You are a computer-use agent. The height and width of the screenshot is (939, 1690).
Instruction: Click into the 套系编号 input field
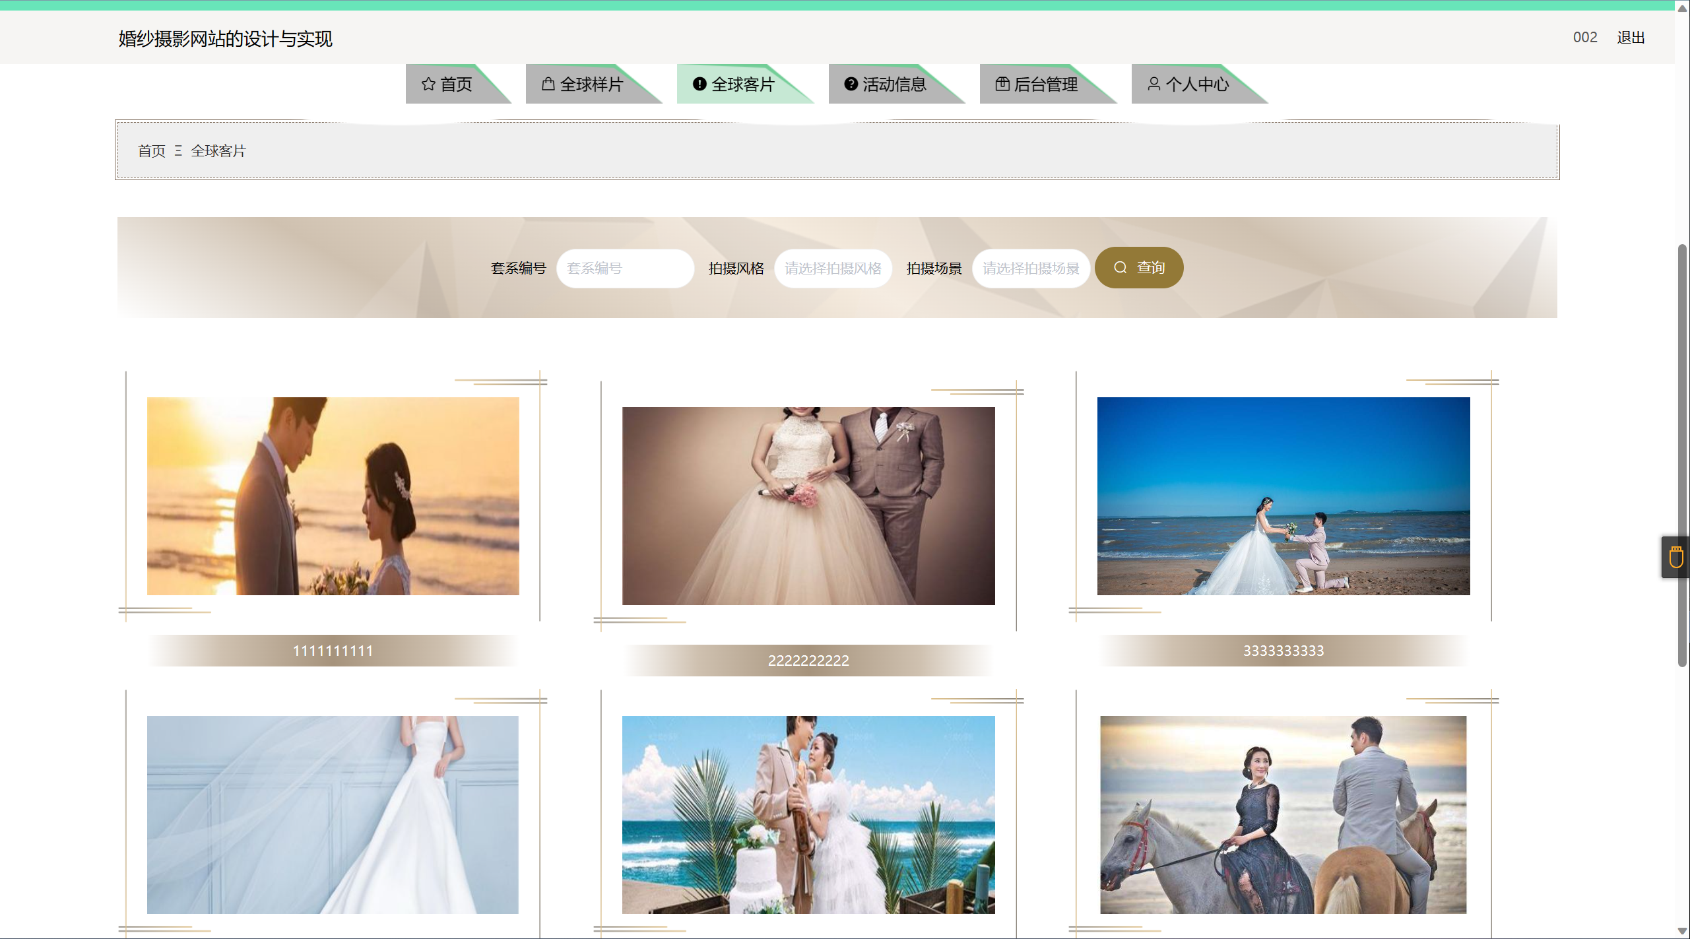coord(624,268)
